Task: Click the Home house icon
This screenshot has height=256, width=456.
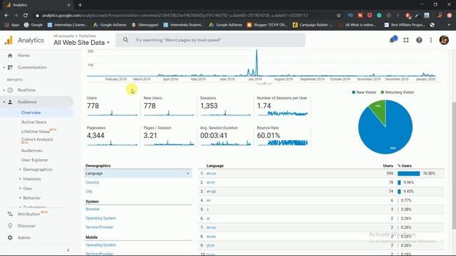Action: pyautogui.click(x=10, y=55)
